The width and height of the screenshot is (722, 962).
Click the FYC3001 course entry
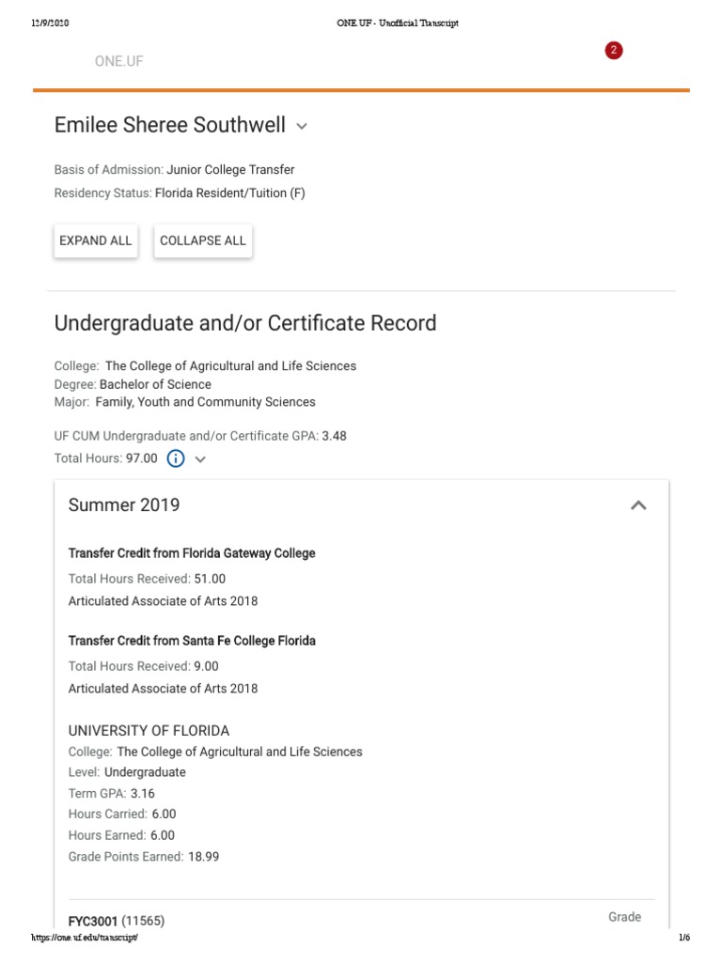[x=93, y=921]
